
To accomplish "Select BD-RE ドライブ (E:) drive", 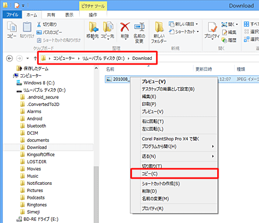I will (x=37, y=219).
